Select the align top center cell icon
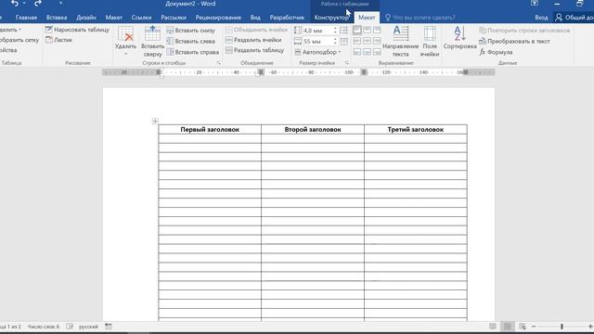594x334 pixels. pos(368,31)
